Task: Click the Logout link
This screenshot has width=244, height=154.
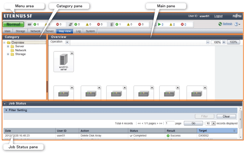Action: click(218, 16)
